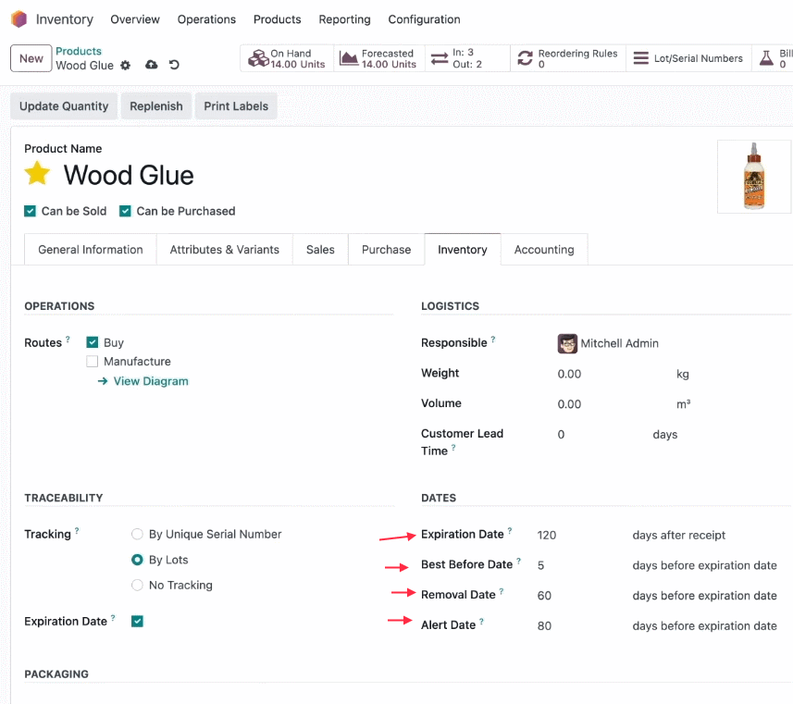793x704 pixels.
Task: Switch to the General Information tab
Action: tap(91, 250)
